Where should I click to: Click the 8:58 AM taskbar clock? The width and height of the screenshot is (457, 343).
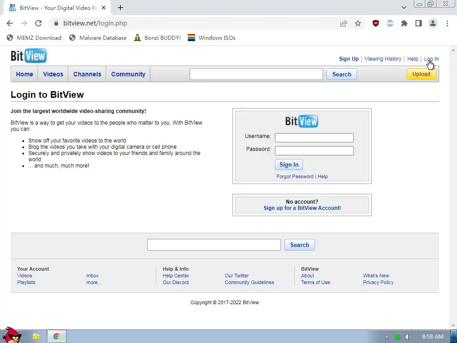coord(433,337)
